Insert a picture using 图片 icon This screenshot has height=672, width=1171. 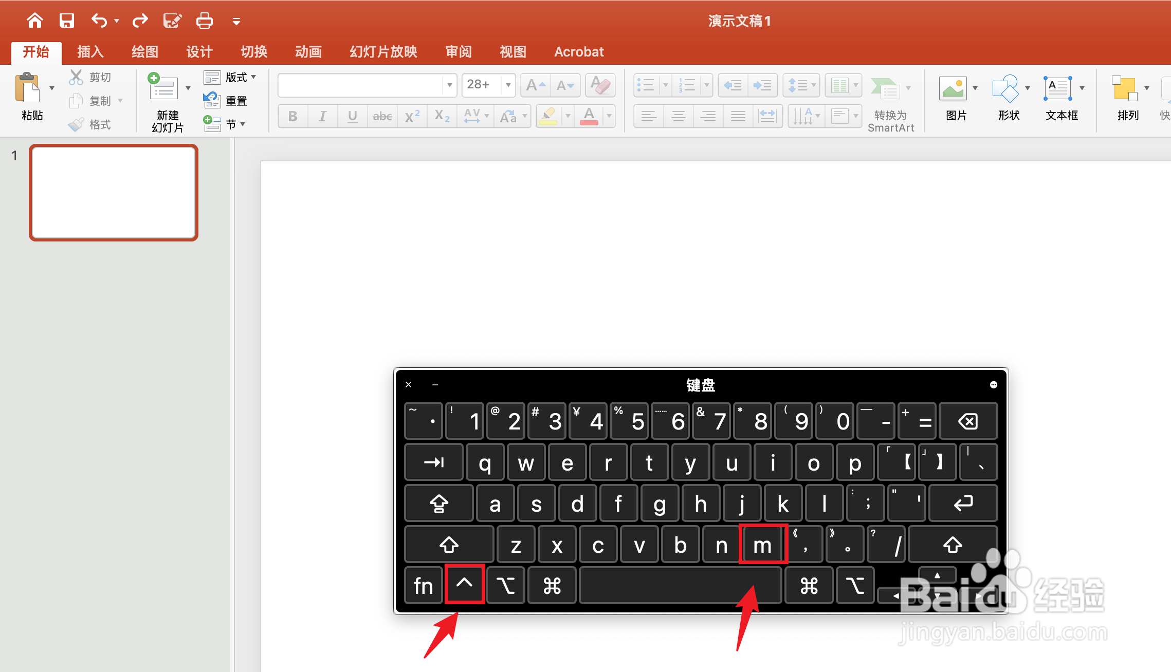[x=953, y=88]
